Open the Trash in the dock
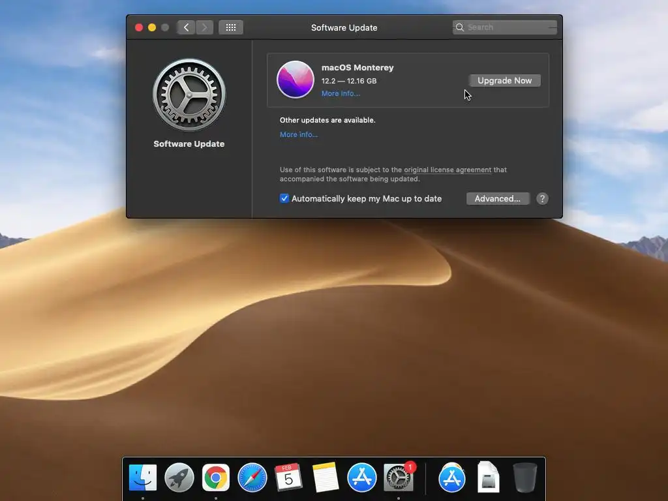The width and height of the screenshot is (668, 501). coord(525,477)
